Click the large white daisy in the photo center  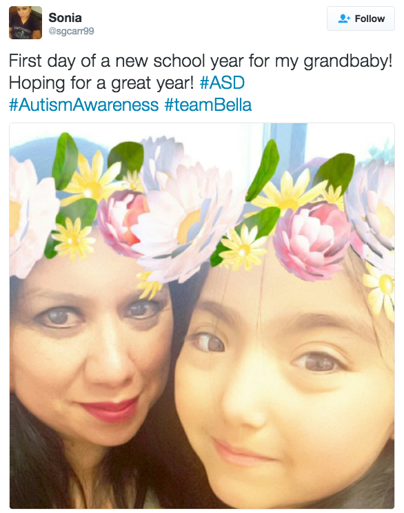point(188,222)
